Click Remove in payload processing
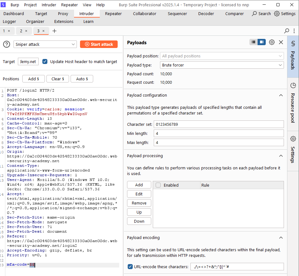299x276 pixels. tap(139, 203)
